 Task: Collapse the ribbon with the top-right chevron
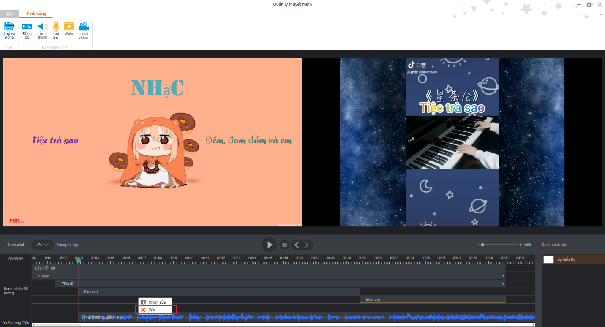601,15
